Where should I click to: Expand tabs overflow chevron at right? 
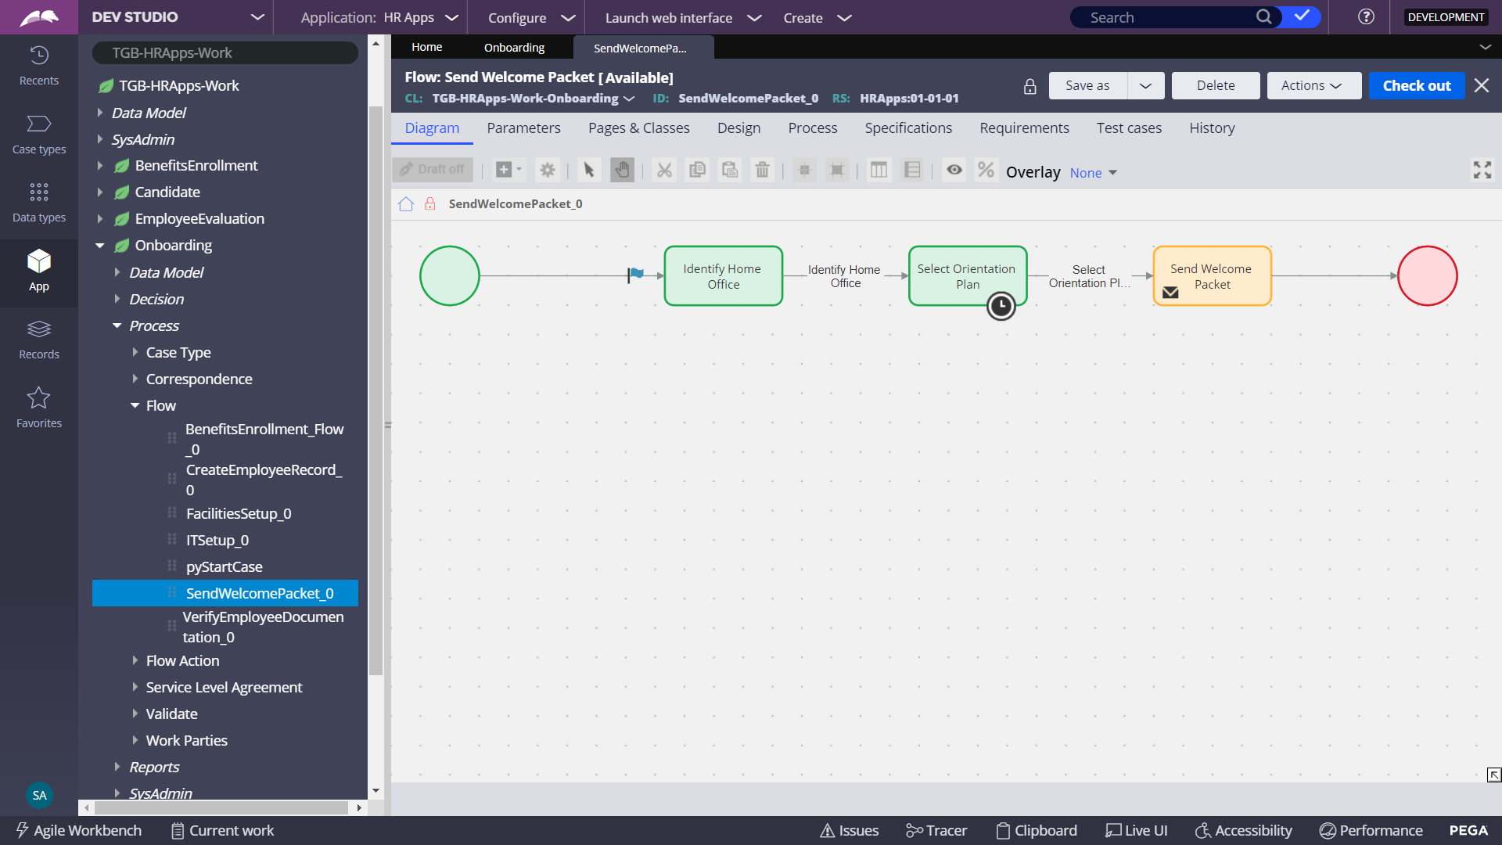[1485, 48]
